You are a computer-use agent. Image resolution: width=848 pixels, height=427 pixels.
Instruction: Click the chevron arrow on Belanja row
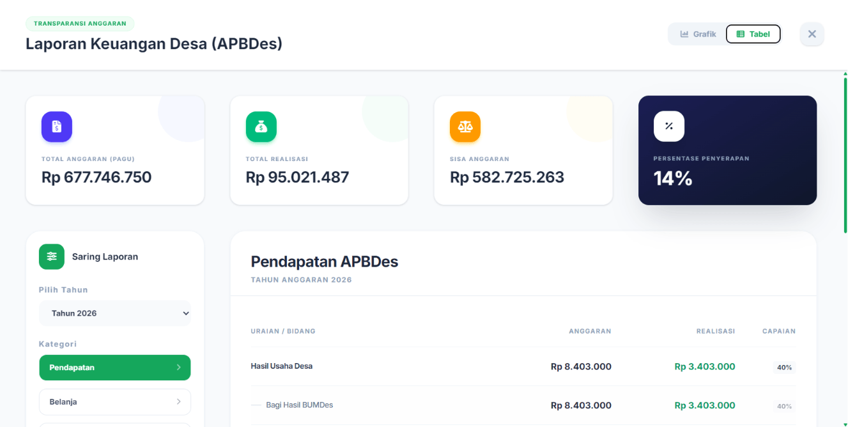coord(178,402)
